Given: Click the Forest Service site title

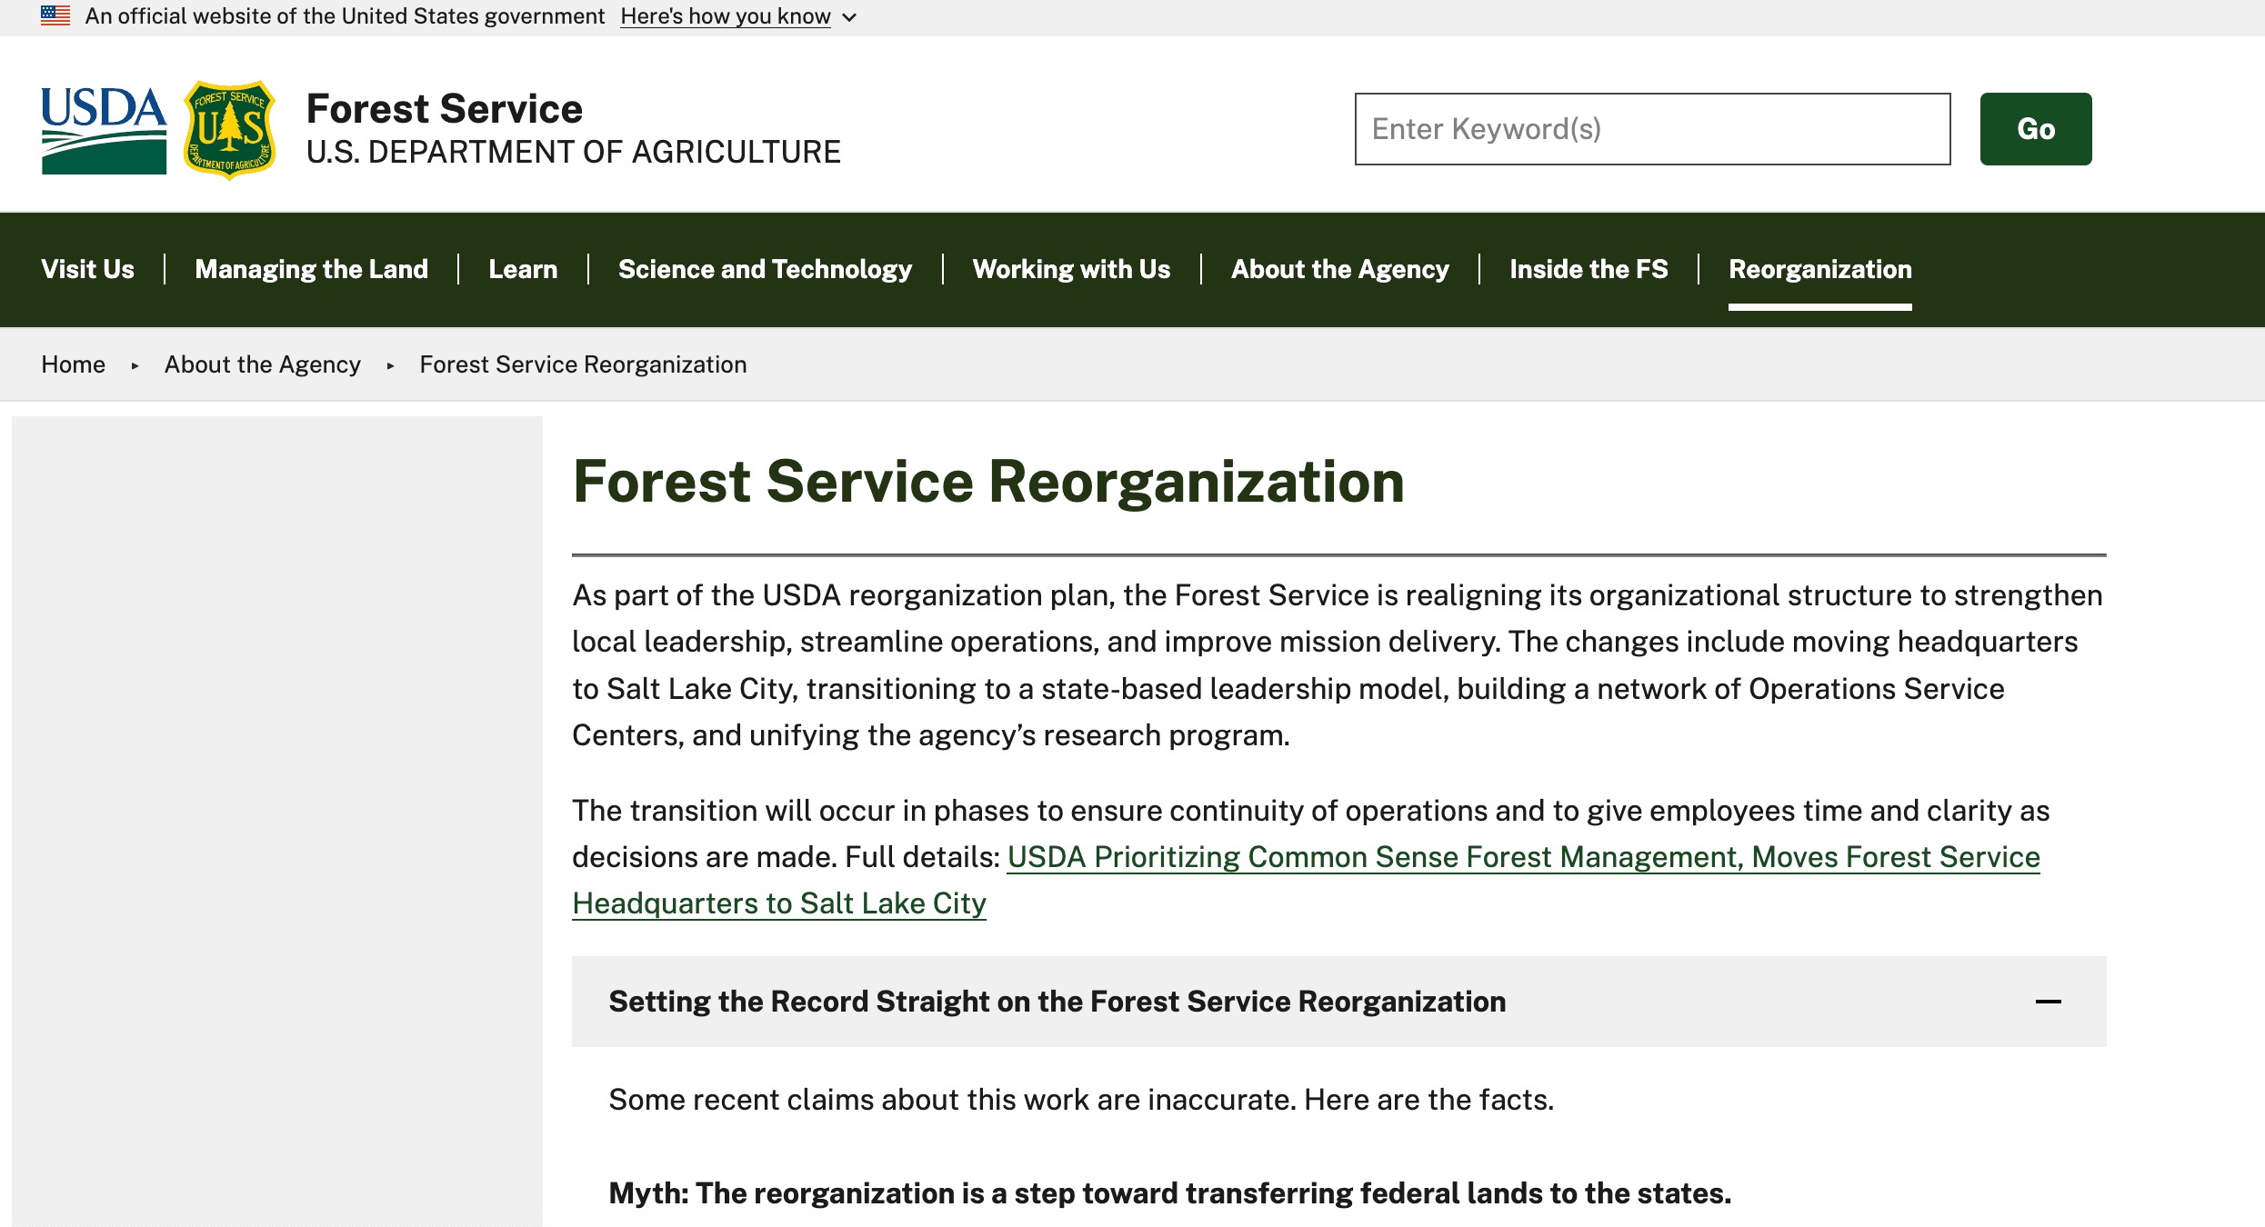Looking at the screenshot, I should [445, 108].
